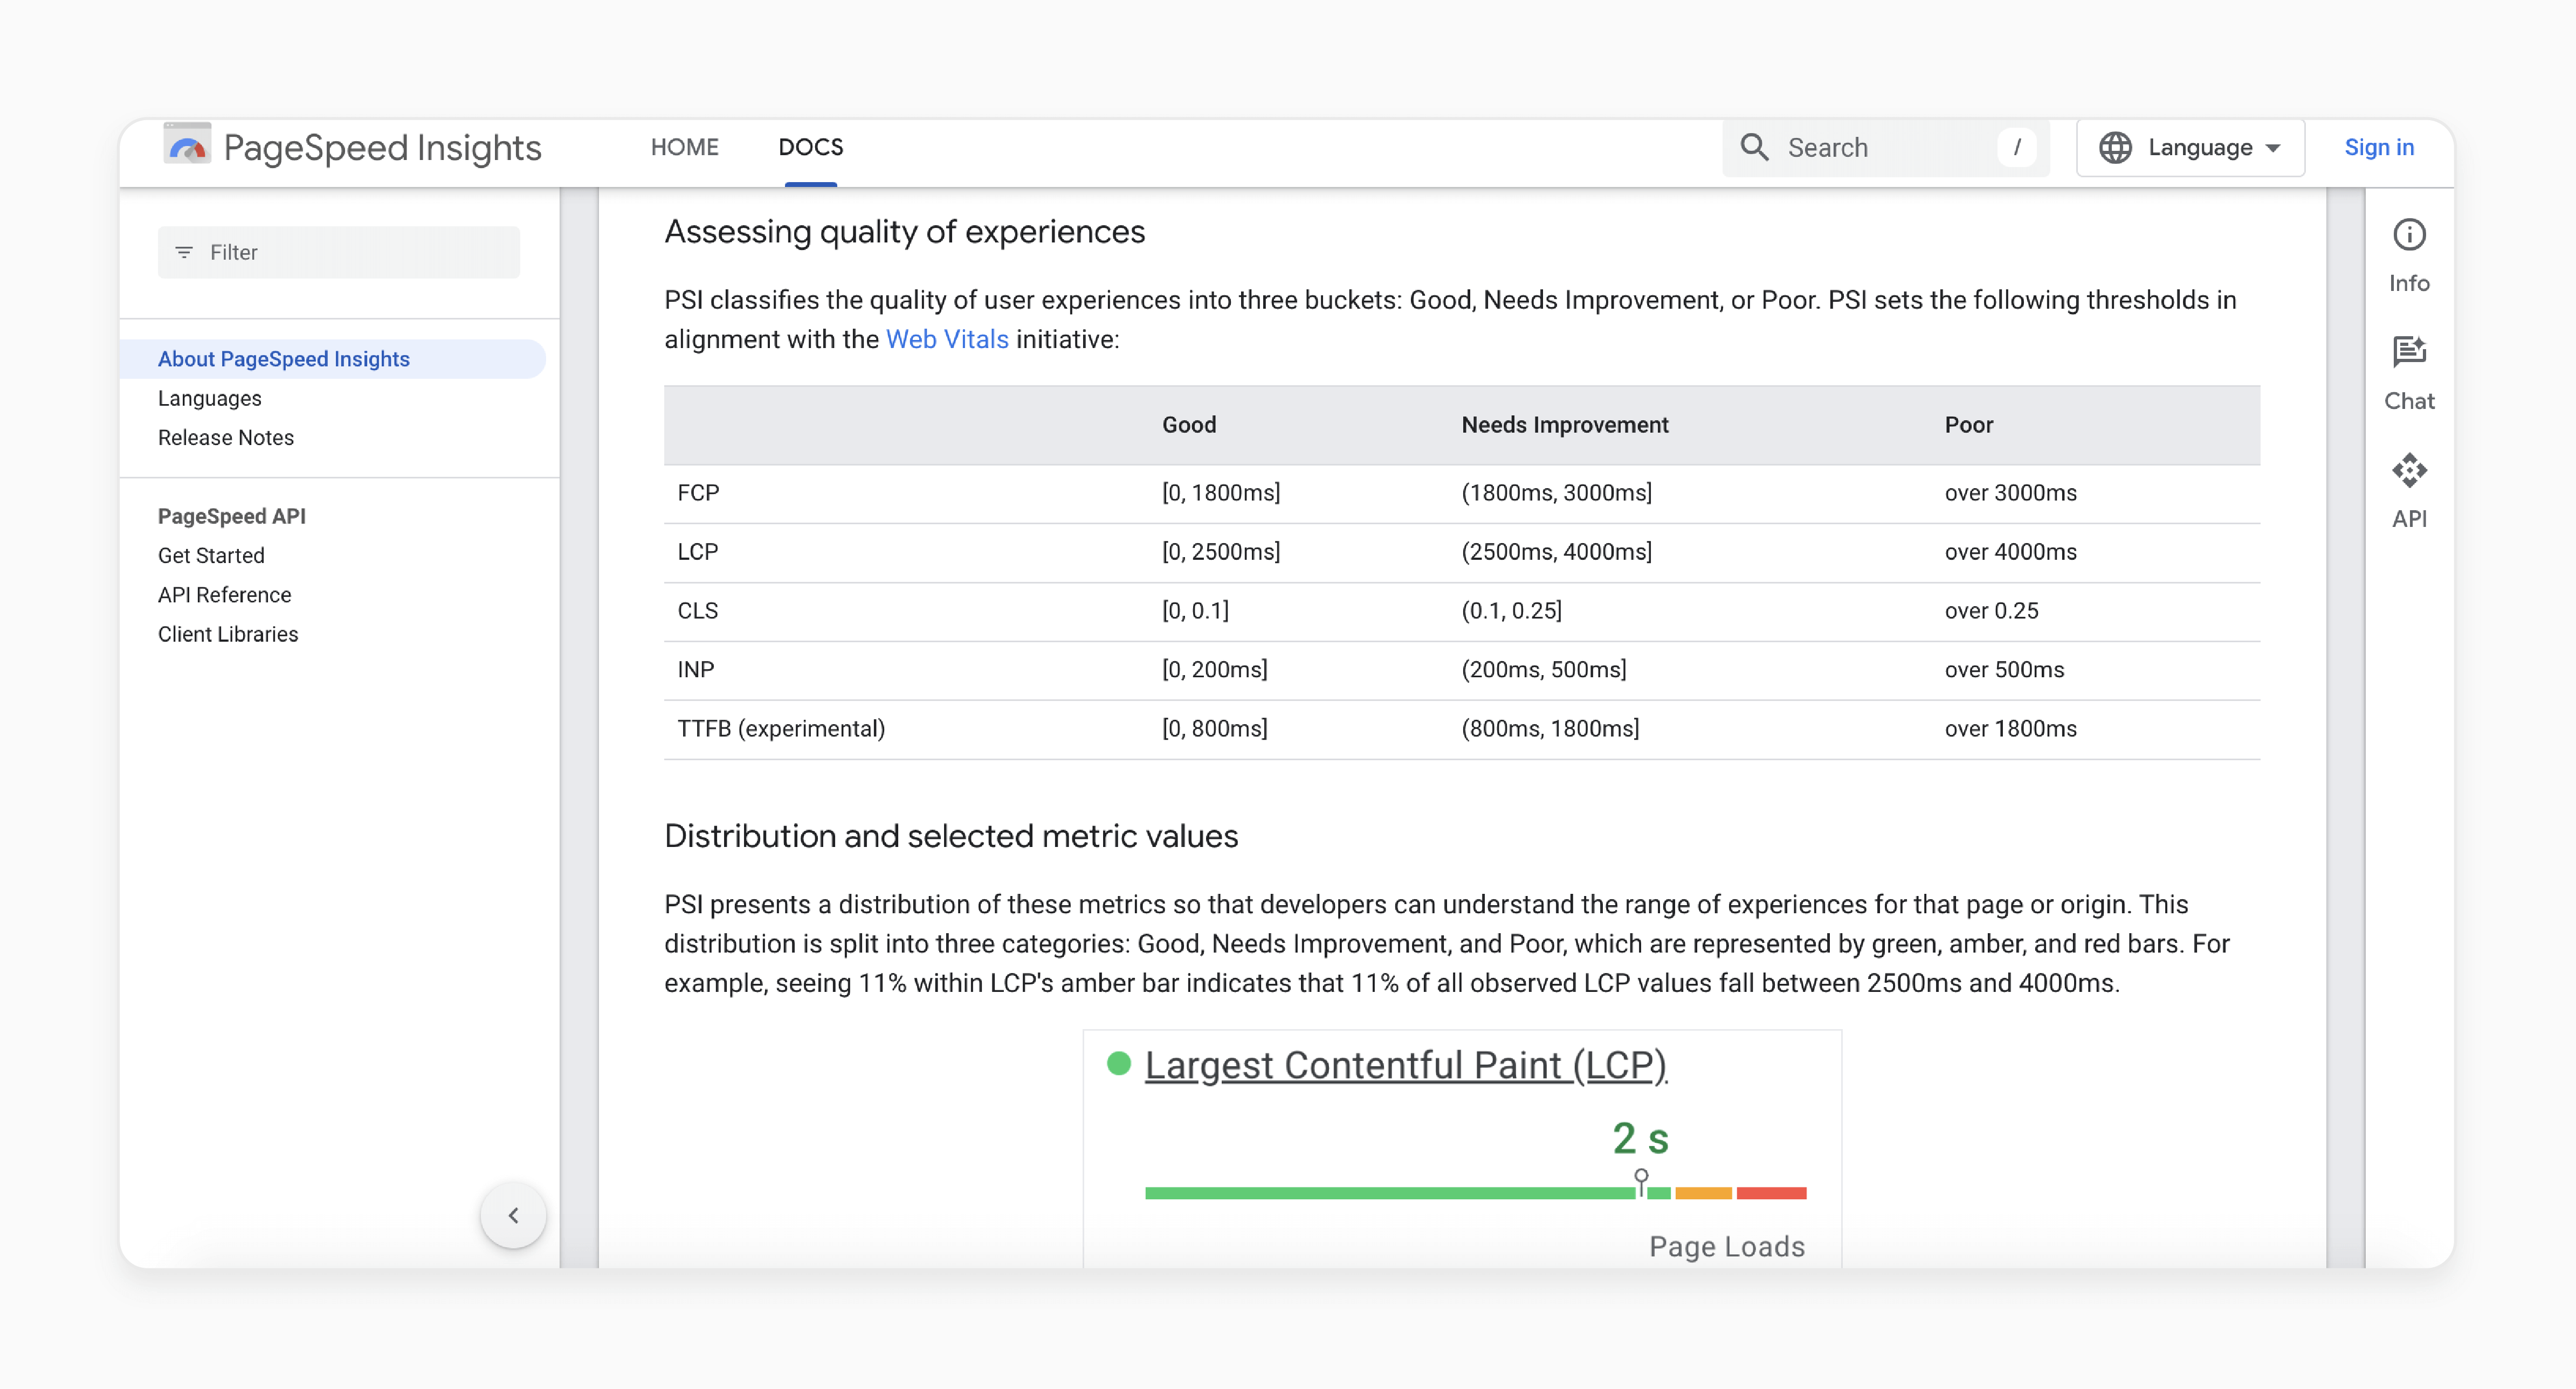Click the filter lines icon
This screenshot has width=2576, height=1389.
[x=184, y=252]
